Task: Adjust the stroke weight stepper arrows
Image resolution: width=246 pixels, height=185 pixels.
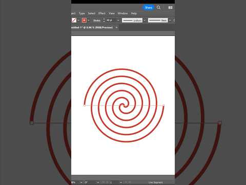Action: [x=104, y=21]
